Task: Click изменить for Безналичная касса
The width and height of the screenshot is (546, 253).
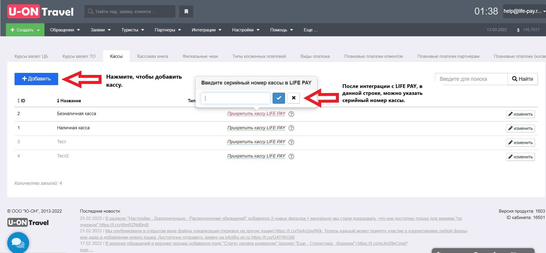Action: 520,114
